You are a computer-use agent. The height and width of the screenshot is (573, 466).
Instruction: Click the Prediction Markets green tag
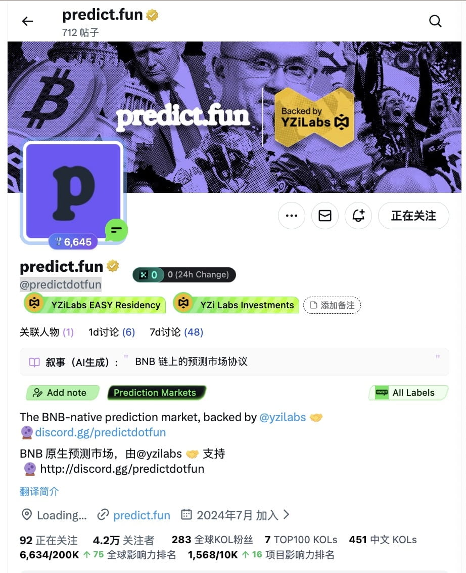click(157, 392)
